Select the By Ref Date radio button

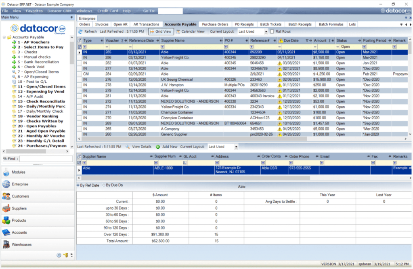(78, 185)
